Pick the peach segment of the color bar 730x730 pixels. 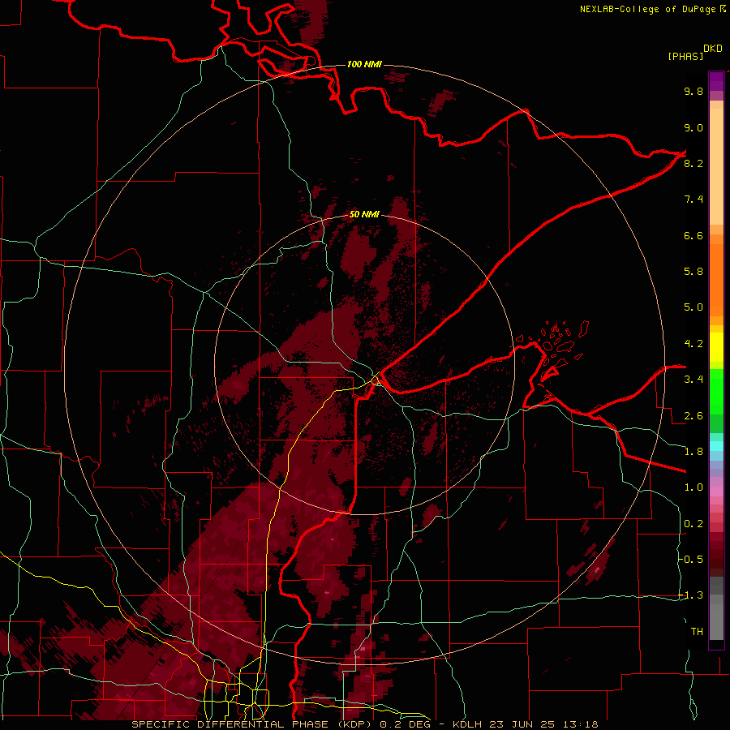[x=716, y=163]
